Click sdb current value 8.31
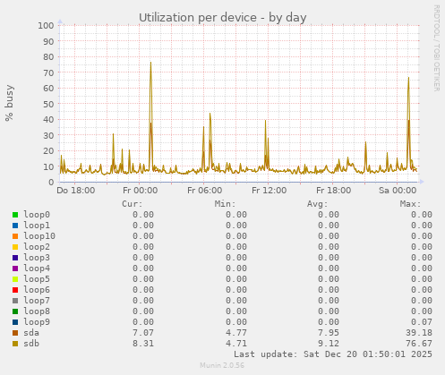The image size is (445, 375). (x=143, y=344)
